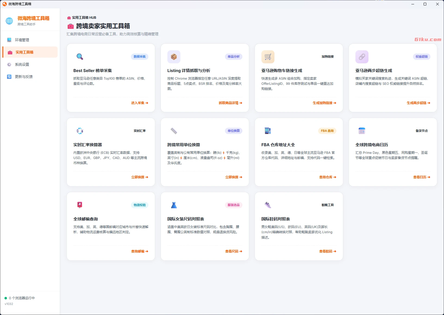This screenshot has height=315, width=444.
Task: Click the 亚马逊两步超链生成 title
Action: tap(374, 71)
